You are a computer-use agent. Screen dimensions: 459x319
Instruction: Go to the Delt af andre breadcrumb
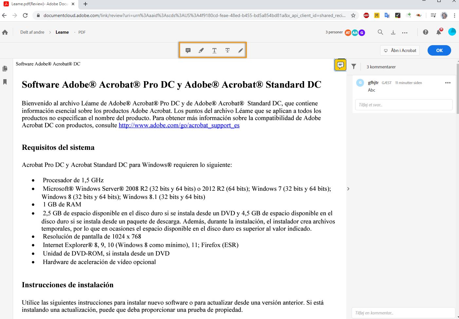click(x=32, y=32)
